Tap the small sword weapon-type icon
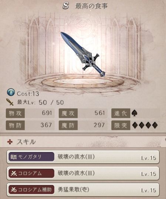The image size is (166, 199). point(10,102)
